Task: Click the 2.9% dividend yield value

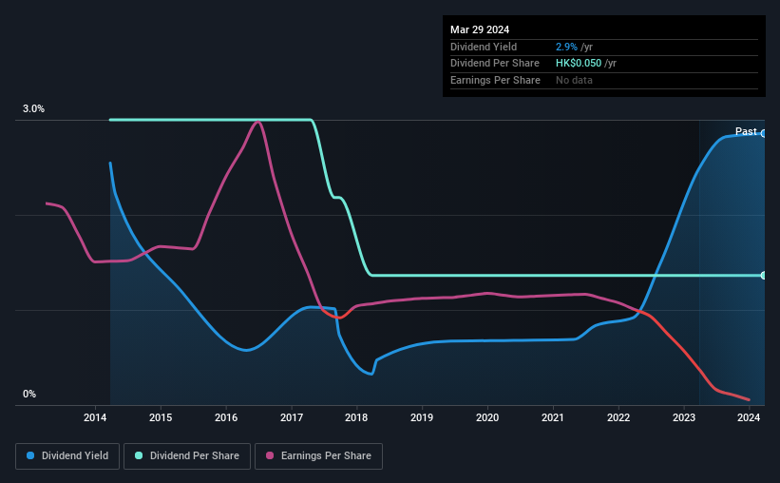Action: [566, 47]
